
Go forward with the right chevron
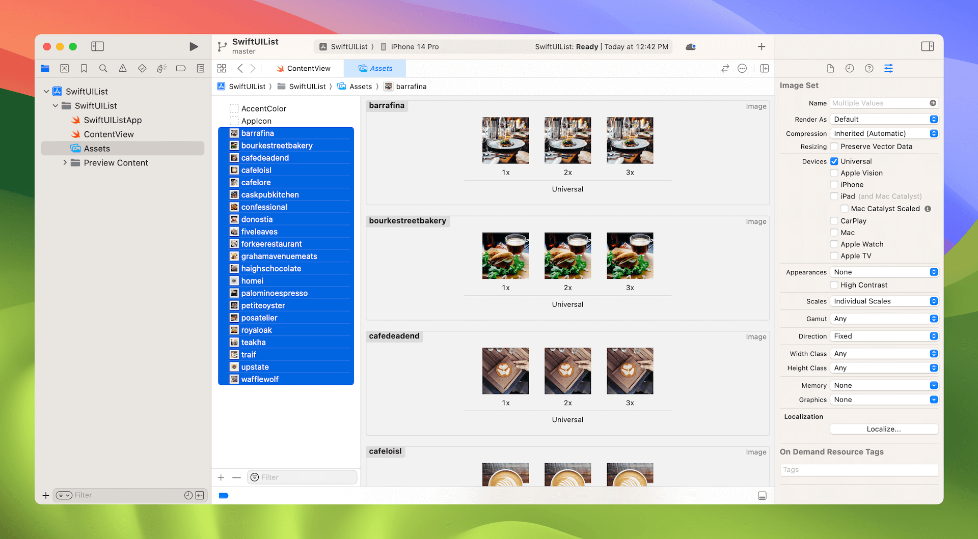point(253,68)
